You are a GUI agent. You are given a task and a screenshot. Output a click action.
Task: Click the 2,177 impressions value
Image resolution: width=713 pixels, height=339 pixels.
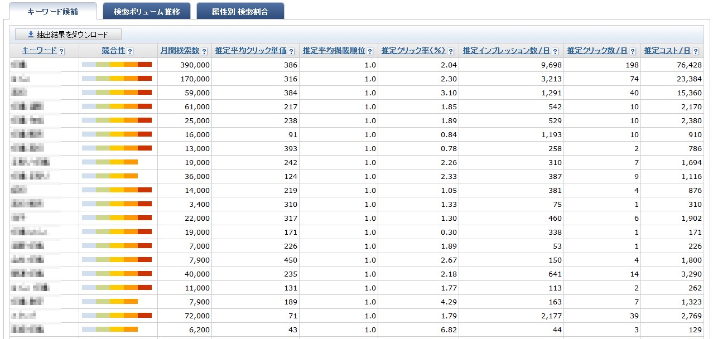coord(551,316)
